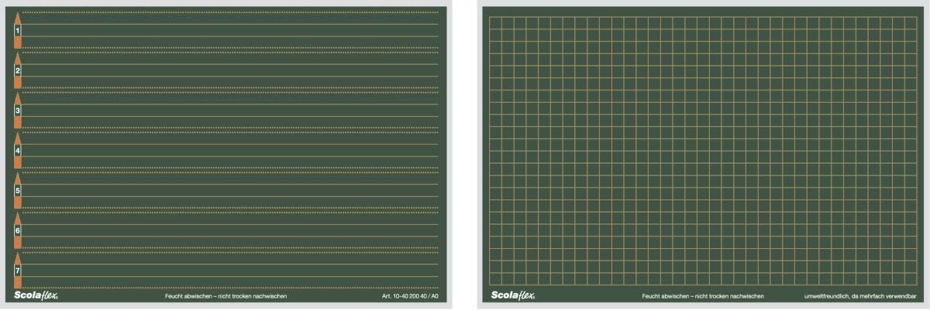
Task: Click "Feucht abwischen" note on the grid board
Action: tap(703, 296)
